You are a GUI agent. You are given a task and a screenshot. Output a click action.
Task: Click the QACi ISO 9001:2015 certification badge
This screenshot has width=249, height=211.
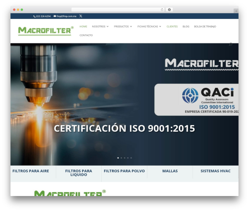click(196, 100)
